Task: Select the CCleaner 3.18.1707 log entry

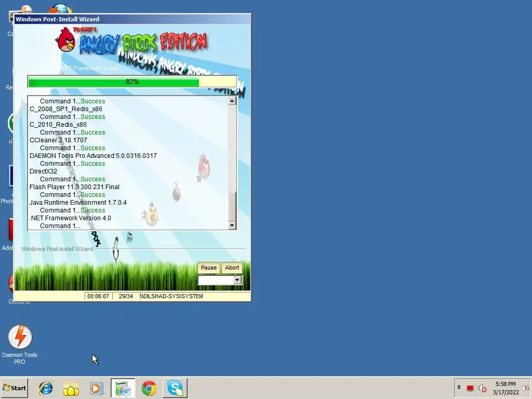Action: pos(58,140)
